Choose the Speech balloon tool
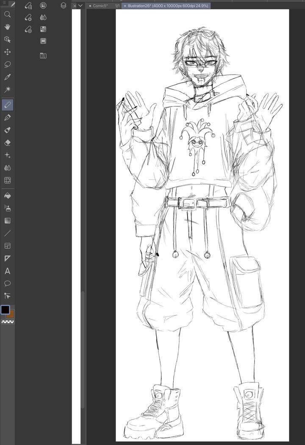Viewport: 305px width, 445px height. [x=7, y=283]
